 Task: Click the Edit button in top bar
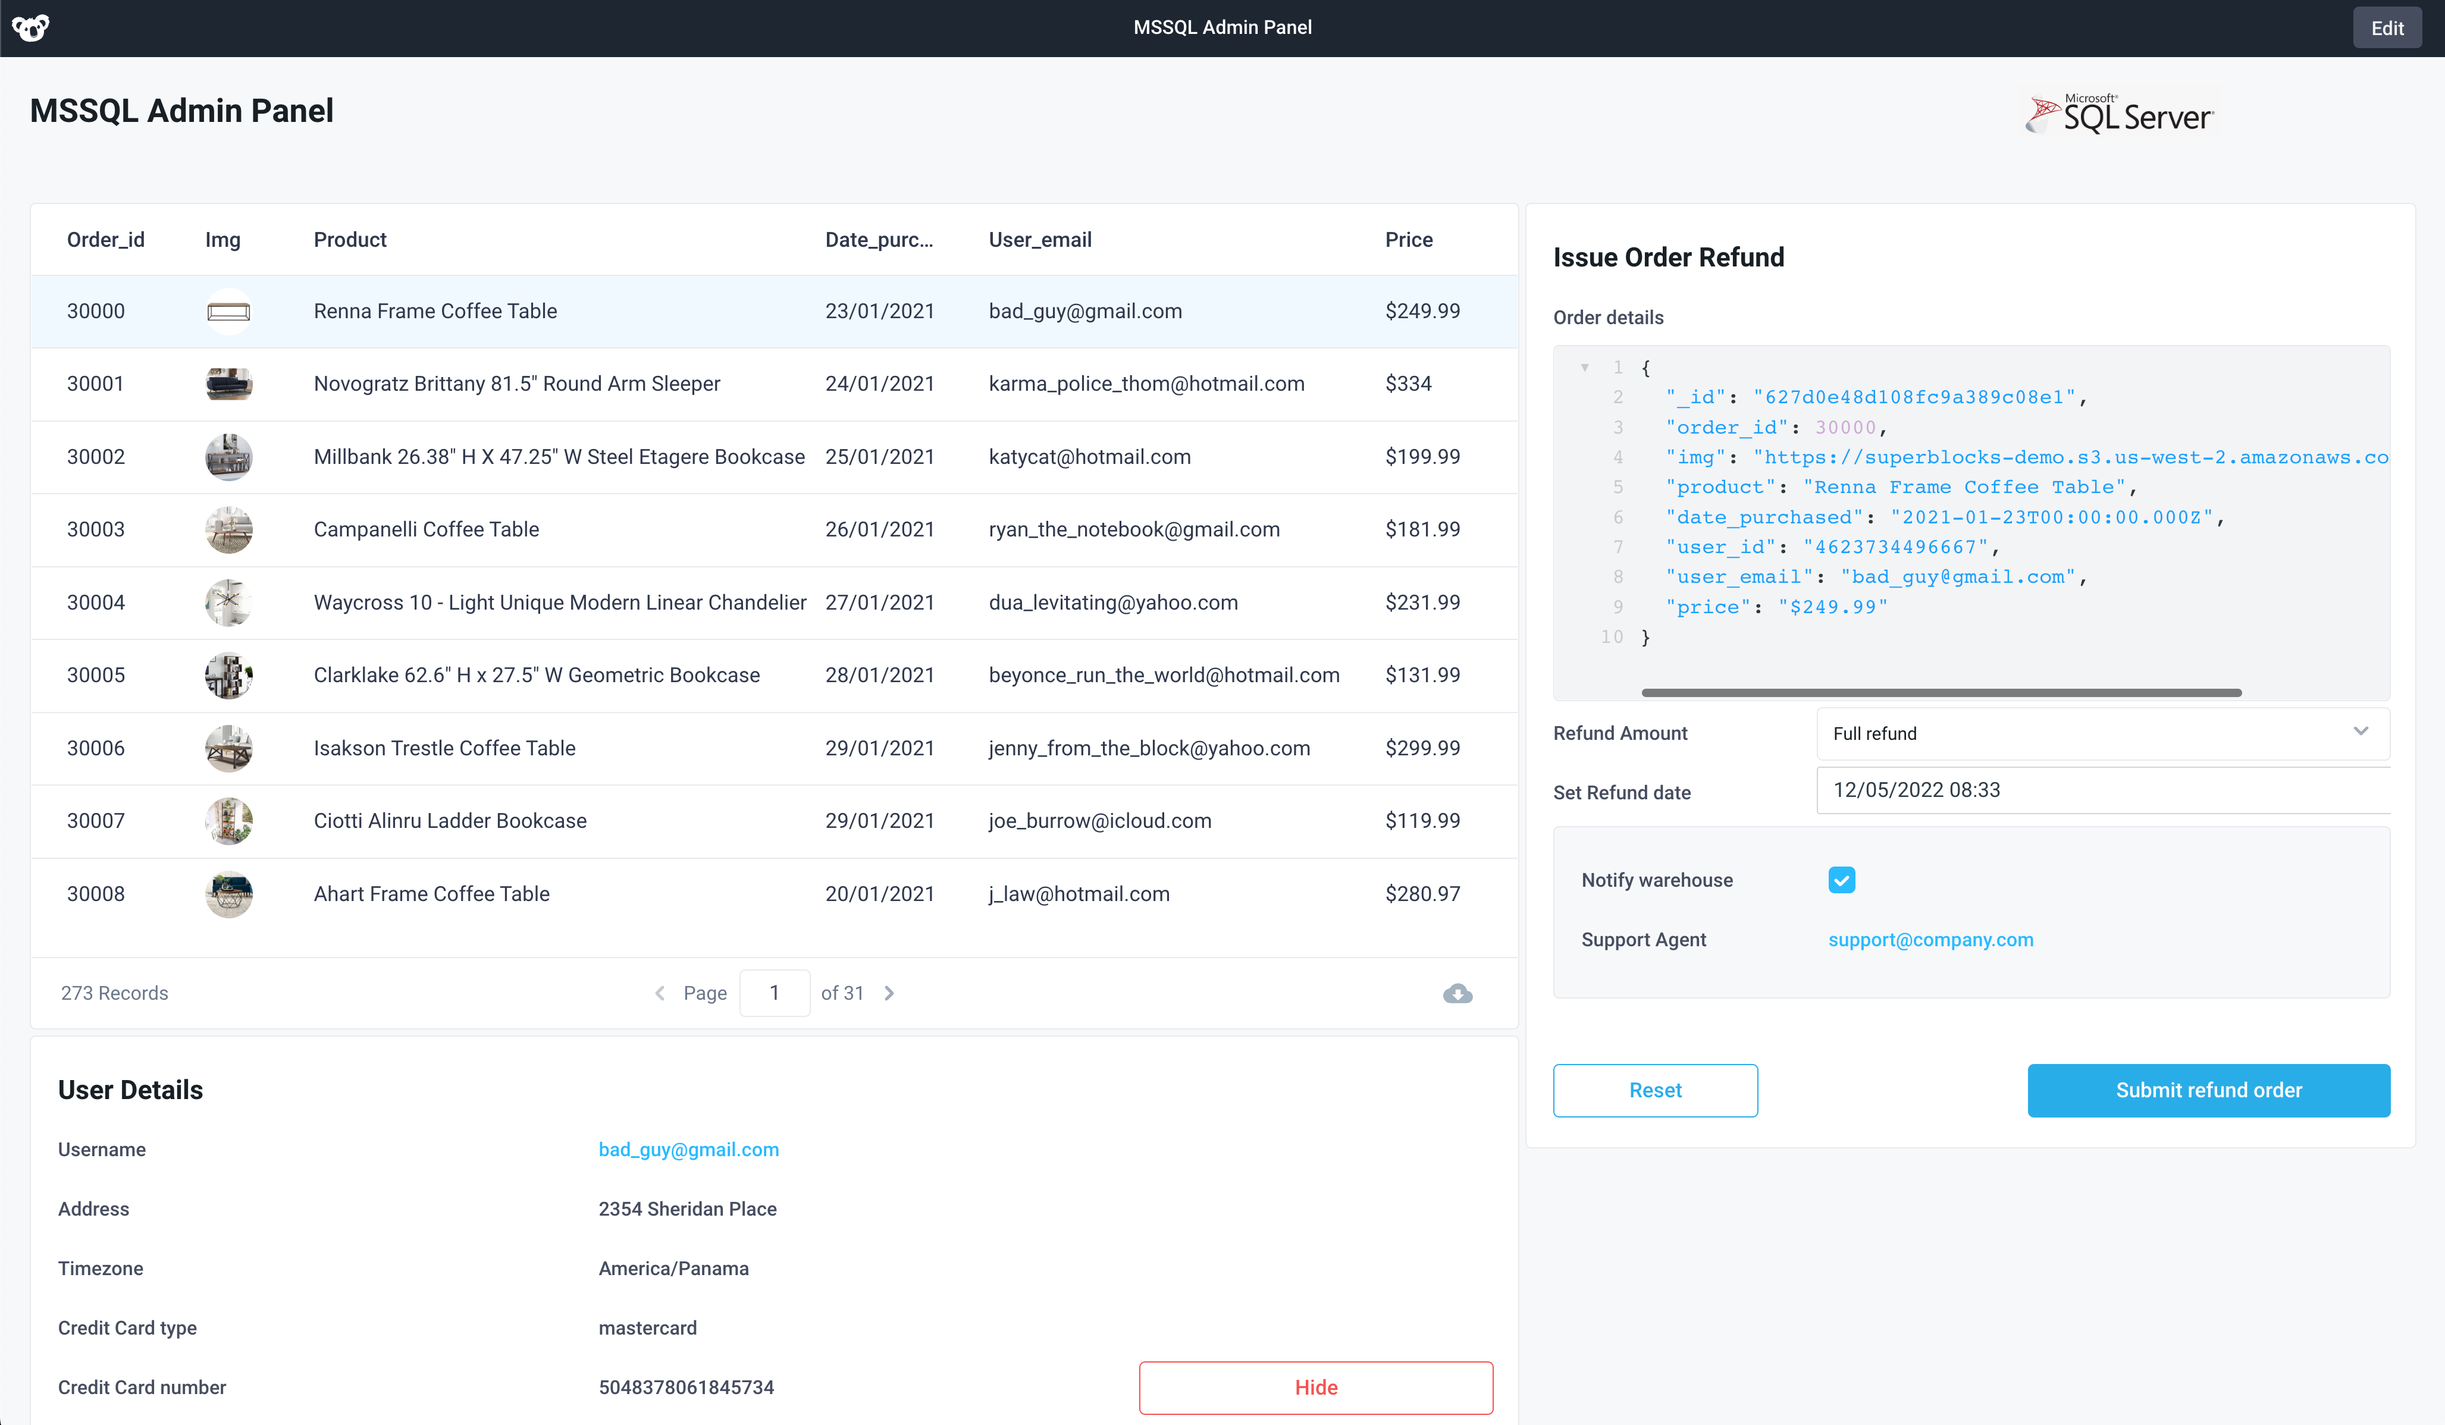[2387, 28]
